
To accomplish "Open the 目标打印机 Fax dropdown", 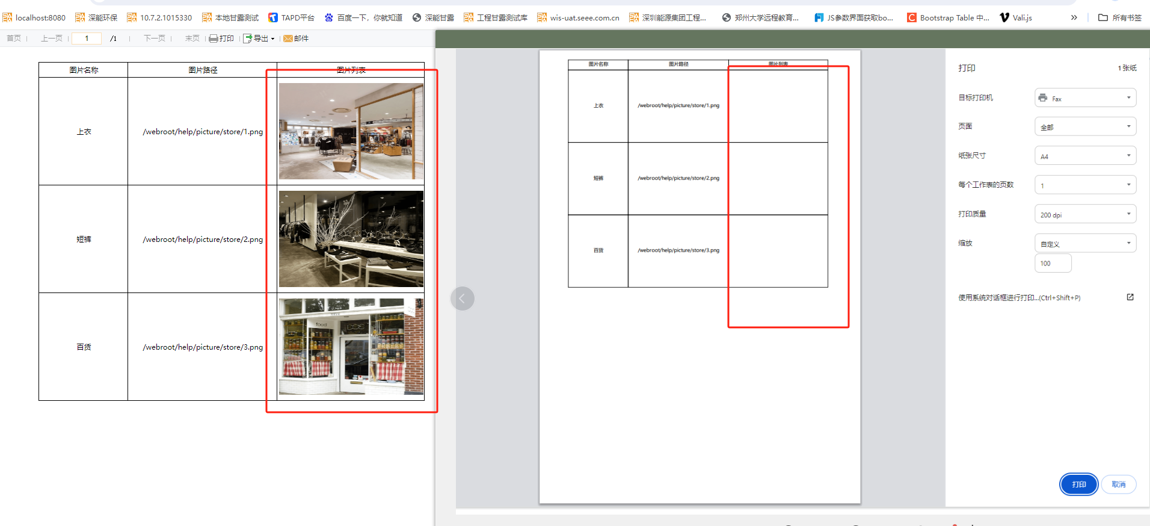I will click(1085, 97).
